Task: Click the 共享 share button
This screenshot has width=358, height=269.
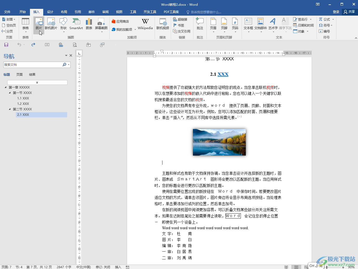Action: tap(349, 12)
